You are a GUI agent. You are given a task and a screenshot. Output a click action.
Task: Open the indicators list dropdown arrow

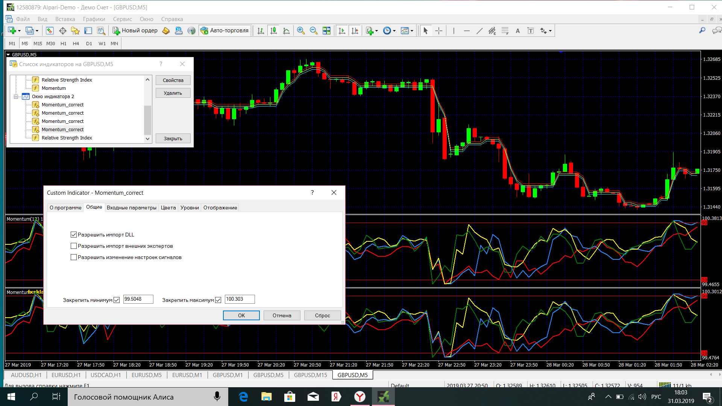(376, 31)
